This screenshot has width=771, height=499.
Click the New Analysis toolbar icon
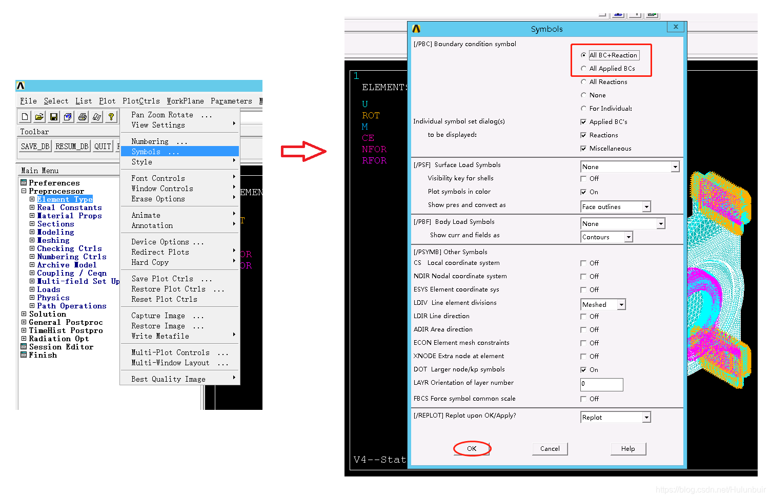pos(25,117)
